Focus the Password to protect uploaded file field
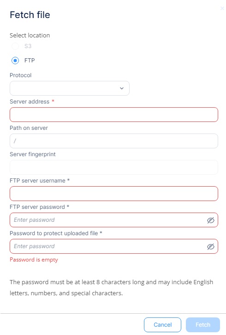Viewport: 226px width, 335px height. 114,246
